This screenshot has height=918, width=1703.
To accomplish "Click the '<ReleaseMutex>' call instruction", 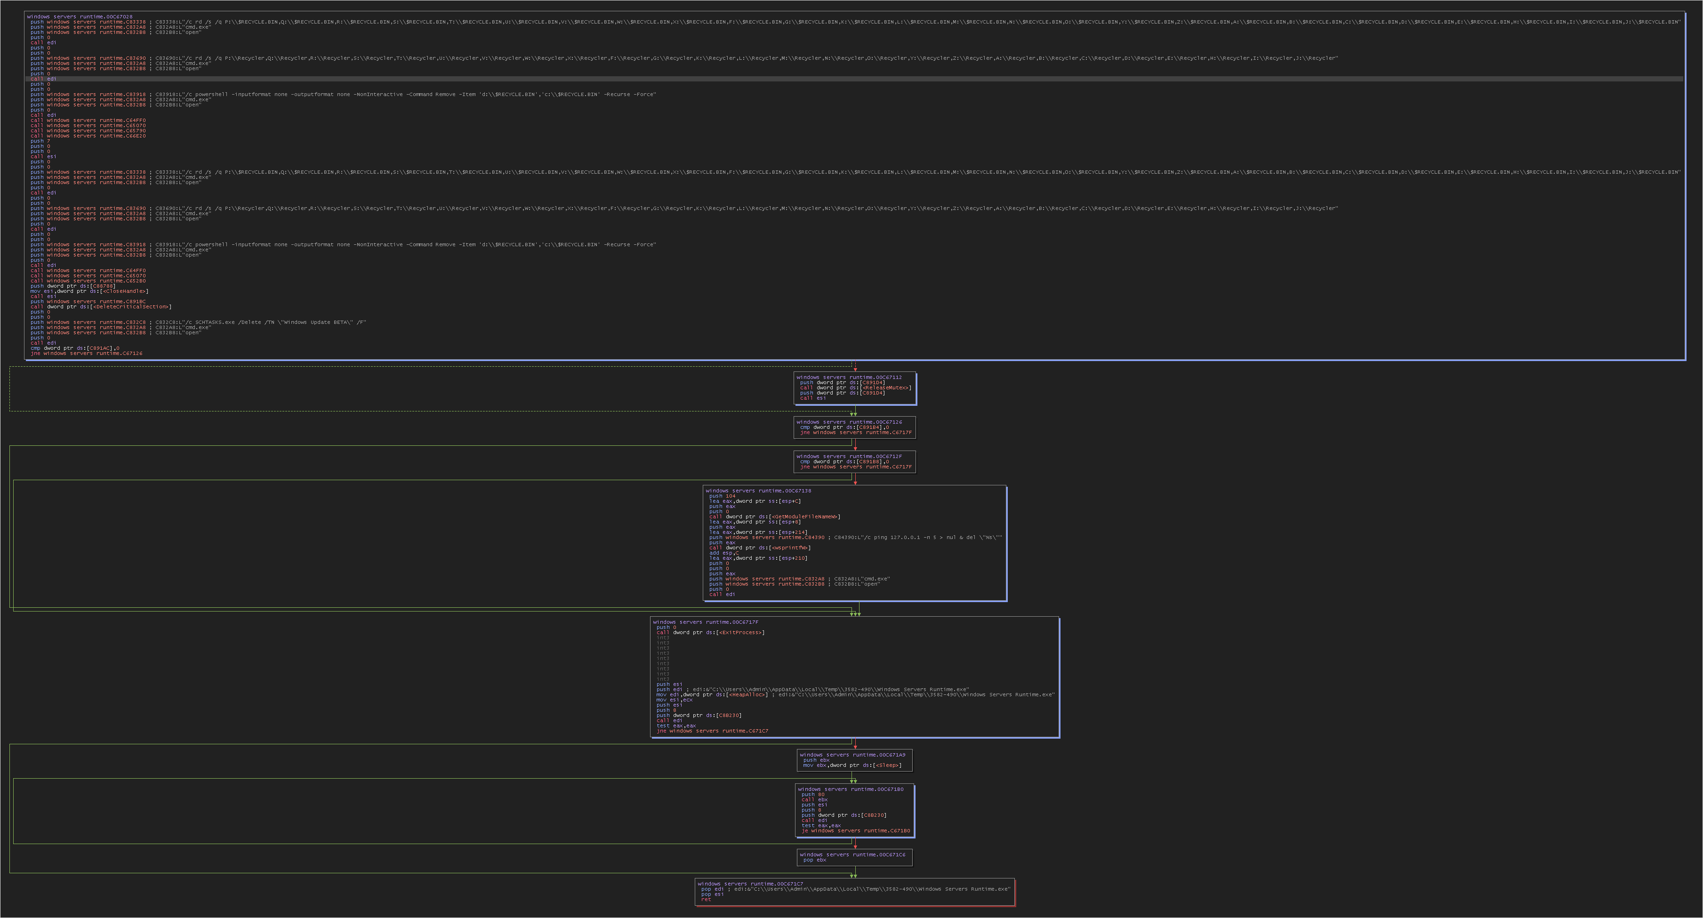I will click(x=855, y=387).
